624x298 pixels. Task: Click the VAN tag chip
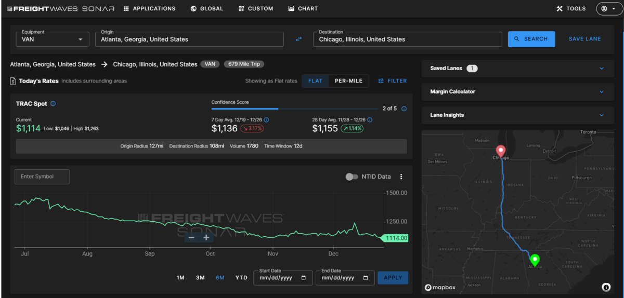210,64
